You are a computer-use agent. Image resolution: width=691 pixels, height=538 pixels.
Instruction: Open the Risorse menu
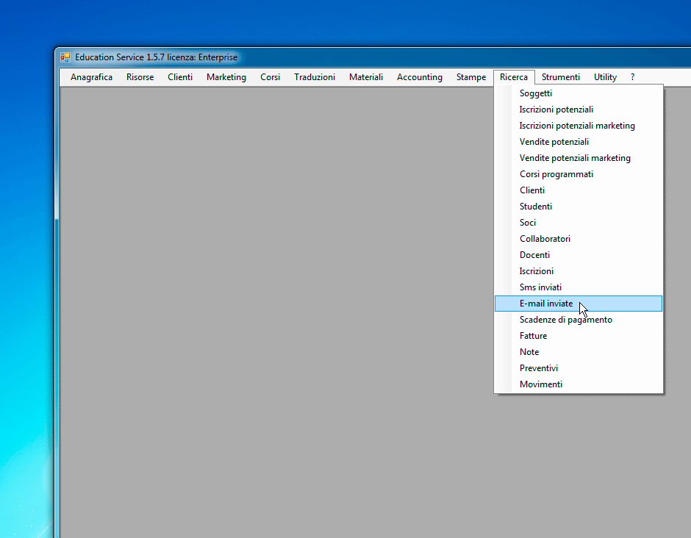(140, 77)
